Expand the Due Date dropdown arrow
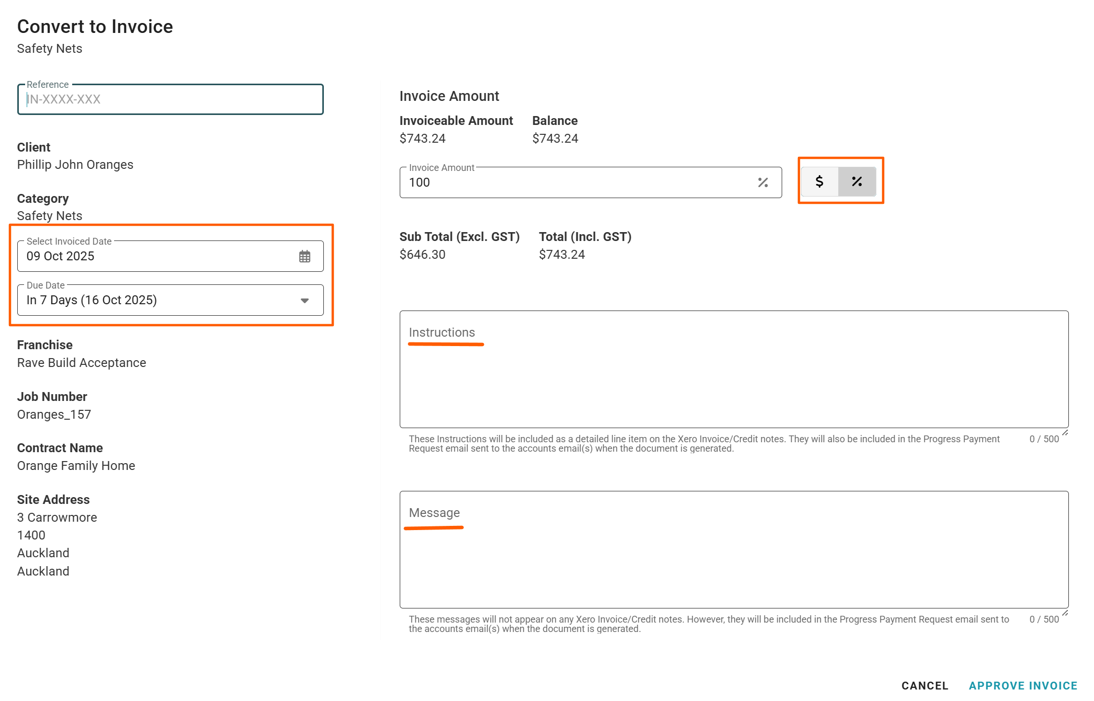 tap(304, 301)
